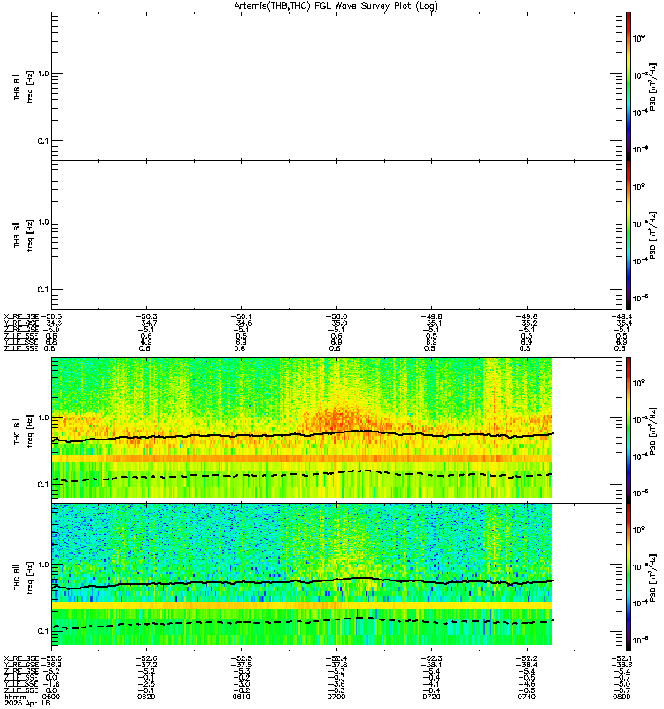
Task: Click the plot title 'Artemis(THB,THC) FGL Wave Survey Plot (Log)'
Action: pyautogui.click(x=336, y=6)
